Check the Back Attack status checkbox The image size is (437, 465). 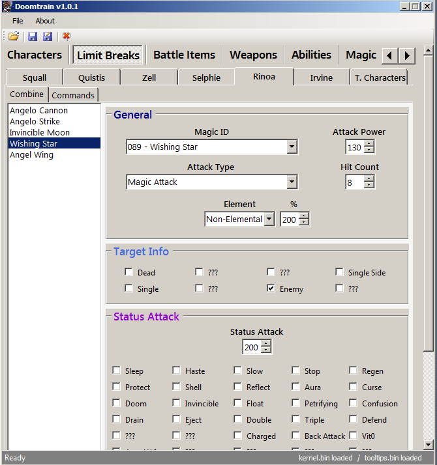[x=295, y=436]
